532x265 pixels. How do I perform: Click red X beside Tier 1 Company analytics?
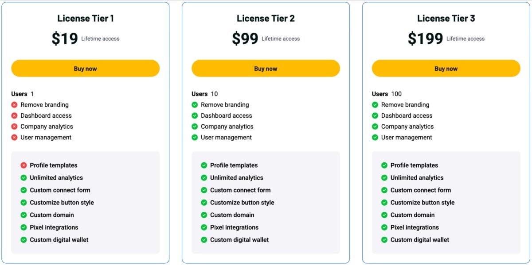point(14,127)
